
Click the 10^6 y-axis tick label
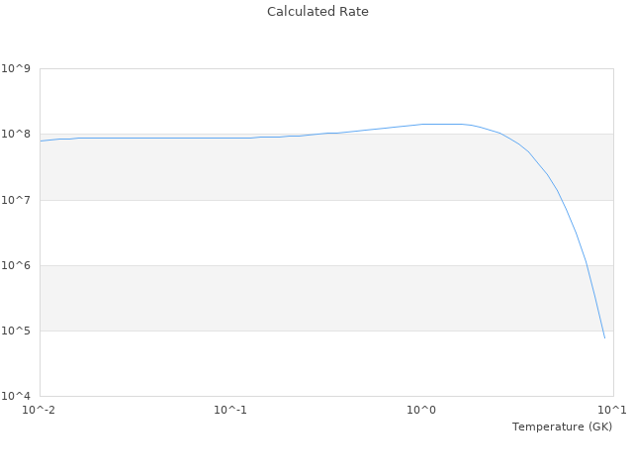click(x=17, y=265)
